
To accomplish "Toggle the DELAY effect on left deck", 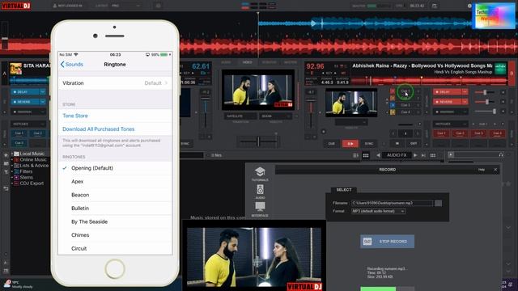I will [x=25, y=91].
